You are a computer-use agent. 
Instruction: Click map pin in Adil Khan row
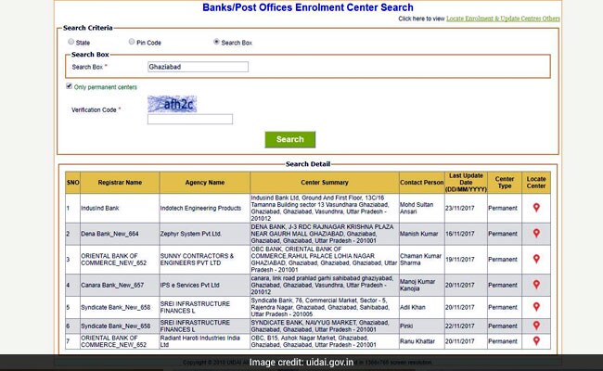coord(536,307)
